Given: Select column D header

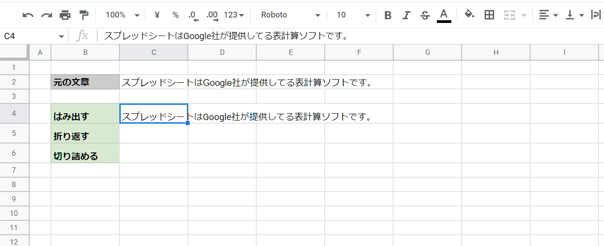Looking at the screenshot, I should [x=222, y=53].
